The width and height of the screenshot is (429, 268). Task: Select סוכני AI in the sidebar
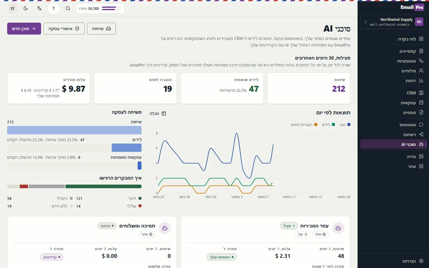(x=393, y=144)
